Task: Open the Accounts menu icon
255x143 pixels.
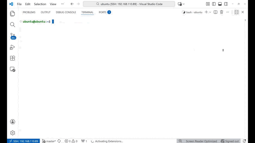Action: pos(13,122)
